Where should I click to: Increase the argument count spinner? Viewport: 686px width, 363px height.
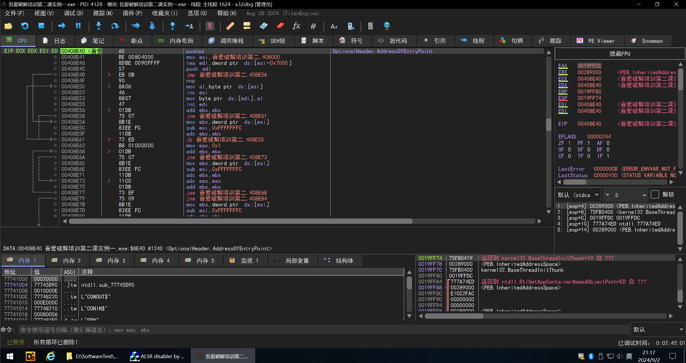(x=644, y=195)
